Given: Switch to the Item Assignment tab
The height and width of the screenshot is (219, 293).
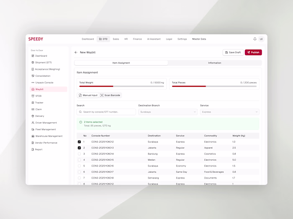Looking at the screenshot, I should tap(121, 63).
